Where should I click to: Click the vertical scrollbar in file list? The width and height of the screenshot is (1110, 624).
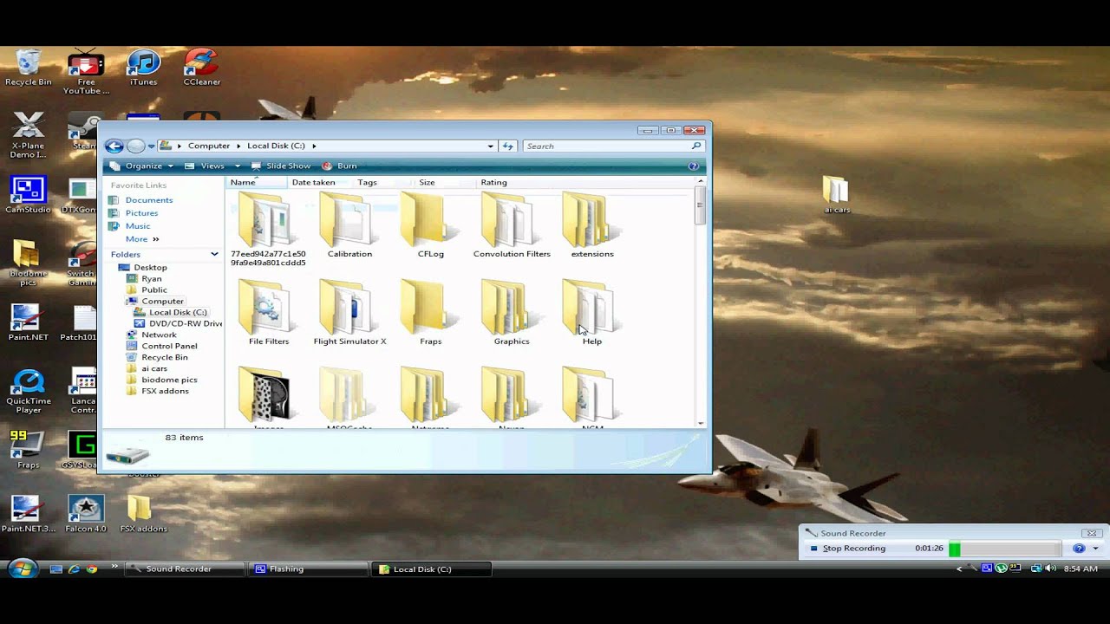pos(701,303)
